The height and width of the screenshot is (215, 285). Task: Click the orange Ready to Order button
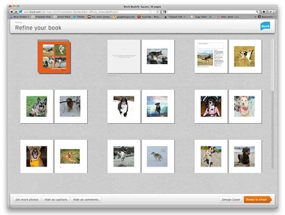pyautogui.click(x=258, y=200)
